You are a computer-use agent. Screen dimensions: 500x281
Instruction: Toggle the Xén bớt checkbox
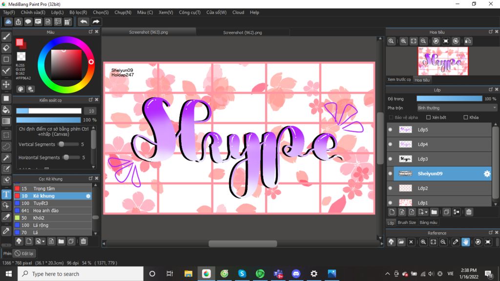click(428, 117)
